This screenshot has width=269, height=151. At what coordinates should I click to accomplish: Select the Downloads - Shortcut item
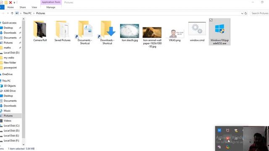click(x=107, y=33)
